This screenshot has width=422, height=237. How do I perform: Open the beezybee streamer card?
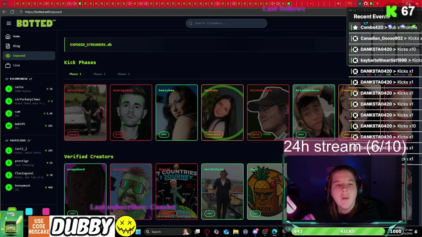point(177,113)
